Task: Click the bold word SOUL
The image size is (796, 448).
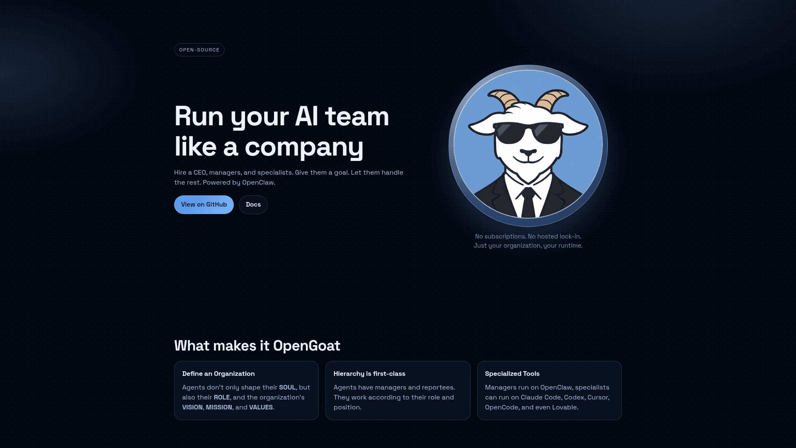Action: click(x=287, y=387)
